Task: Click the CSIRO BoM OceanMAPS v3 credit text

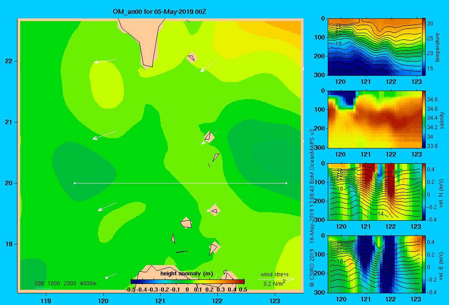Action: (312, 208)
